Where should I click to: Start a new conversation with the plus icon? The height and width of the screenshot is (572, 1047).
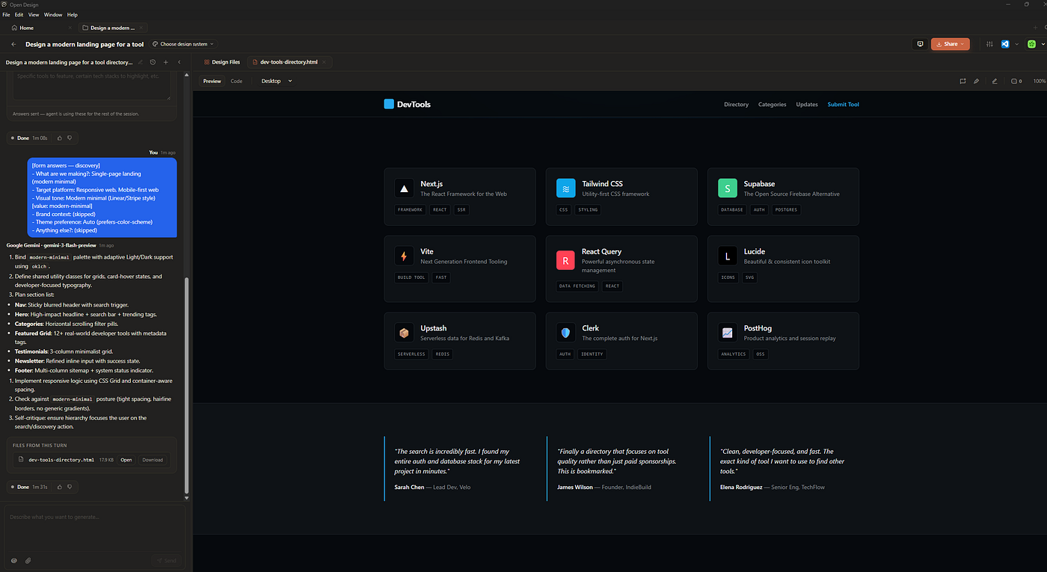(166, 62)
